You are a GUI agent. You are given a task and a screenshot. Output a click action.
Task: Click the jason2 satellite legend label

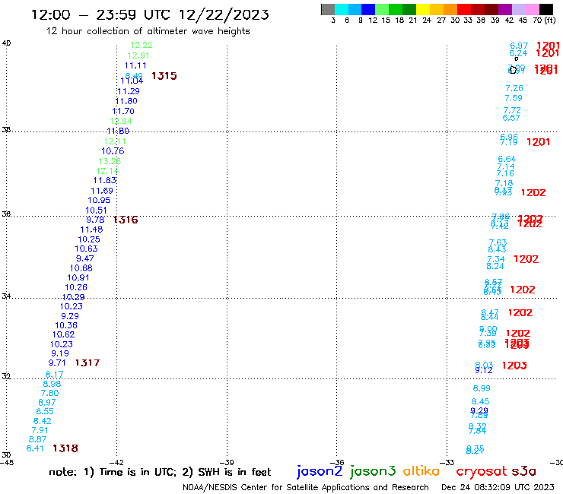[x=320, y=471]
